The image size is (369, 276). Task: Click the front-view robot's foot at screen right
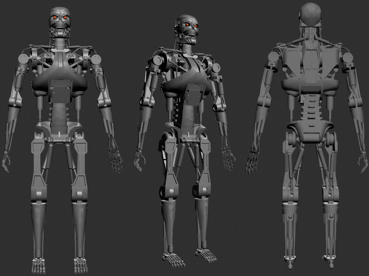tap(80, 265)
